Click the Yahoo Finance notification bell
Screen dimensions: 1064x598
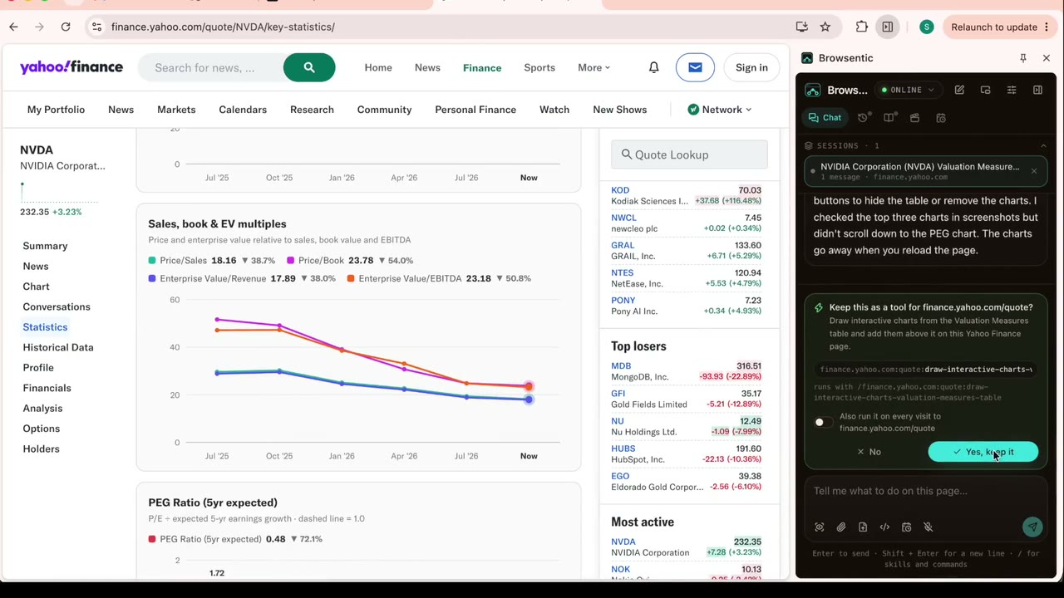pyautogui.click(x=654, y=67)
